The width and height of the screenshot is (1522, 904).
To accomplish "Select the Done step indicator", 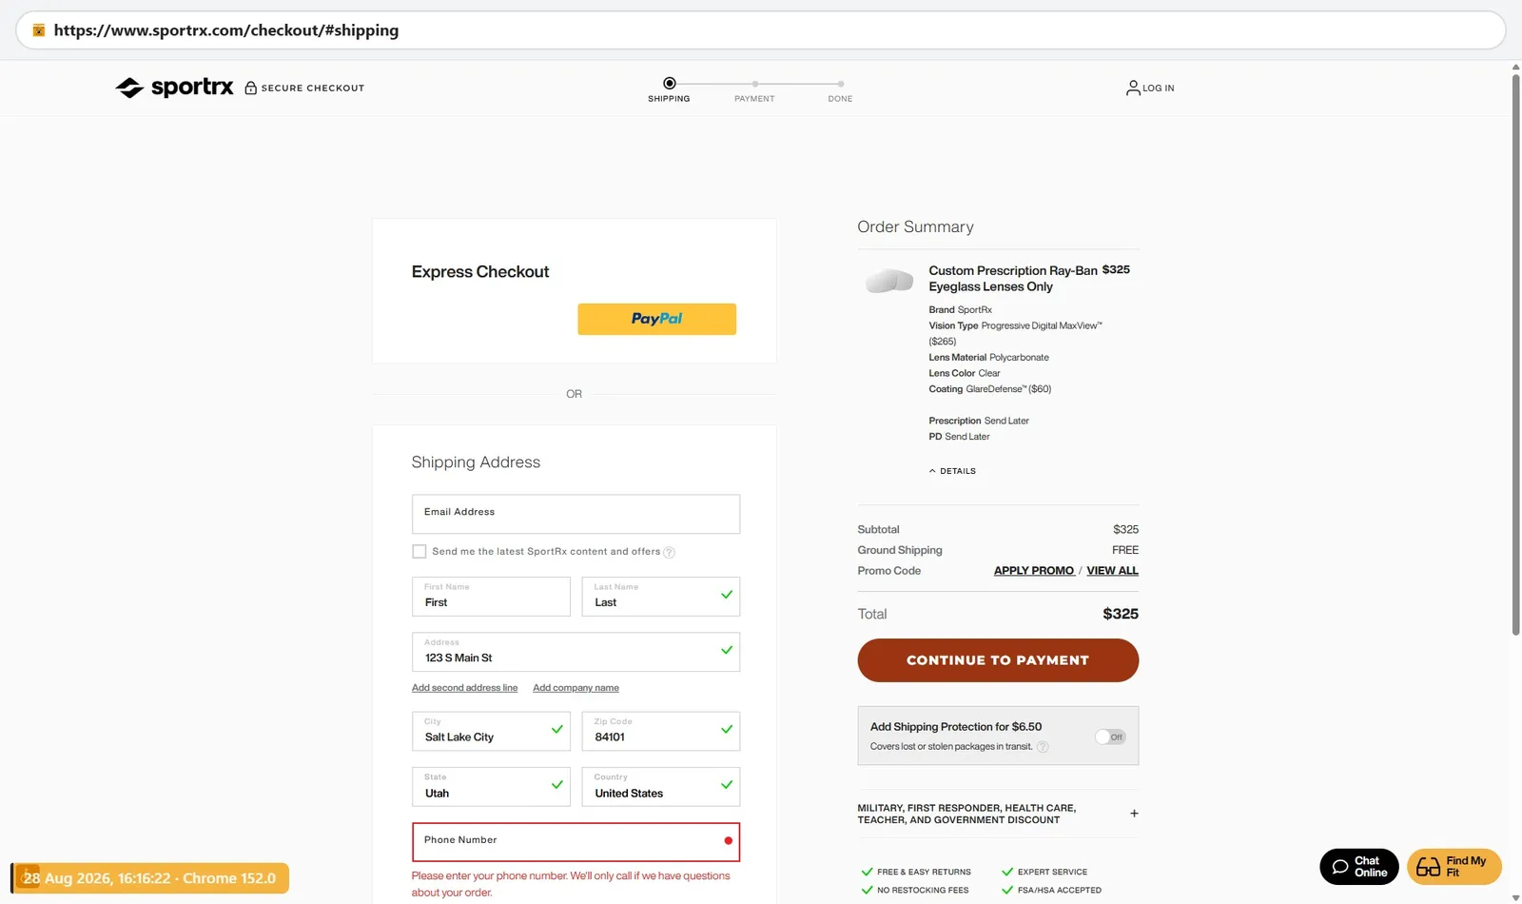I will (x=840, y=91).
